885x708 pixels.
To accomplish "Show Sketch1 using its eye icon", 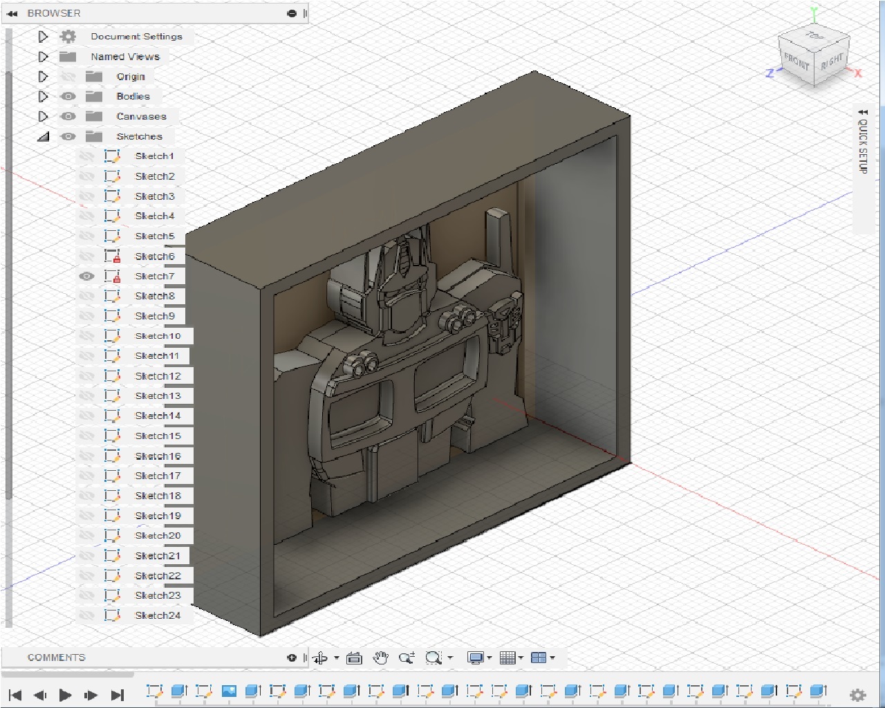I will pyautogui.click(x=86, y=156).
